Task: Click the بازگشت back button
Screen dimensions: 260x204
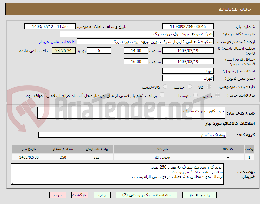Action: tap(80, 195)
